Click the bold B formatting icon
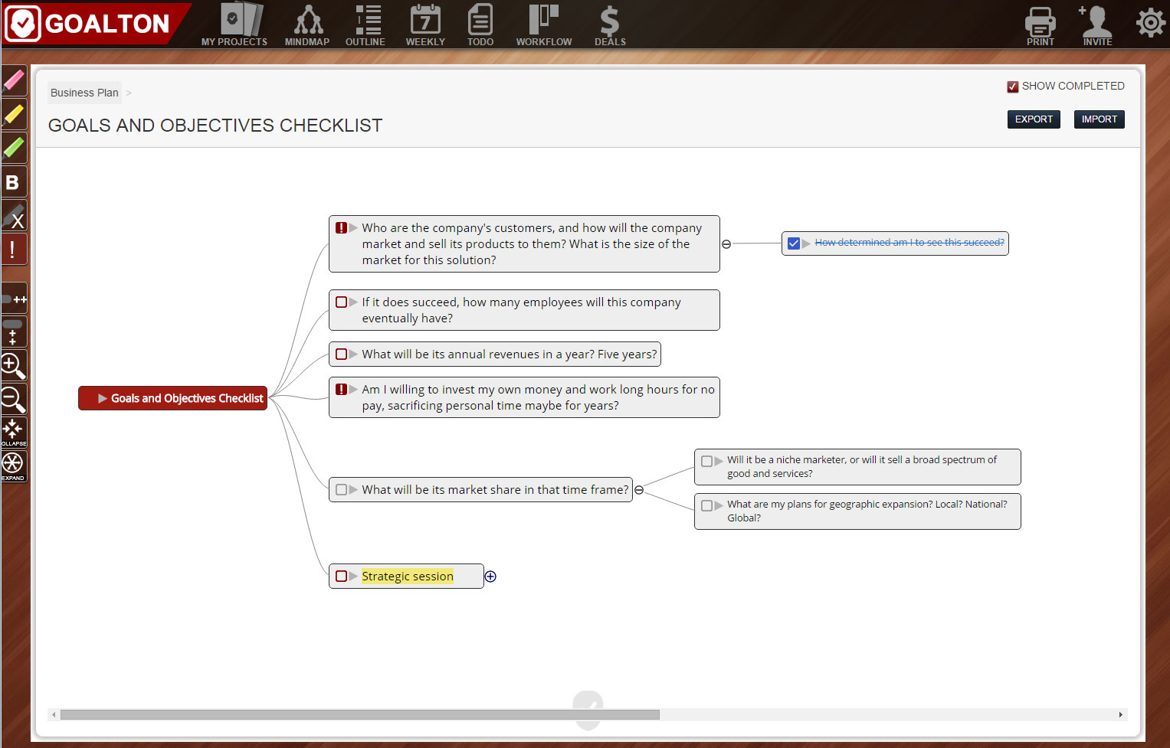Screen dimensions: 1170x748 point(14,182)
